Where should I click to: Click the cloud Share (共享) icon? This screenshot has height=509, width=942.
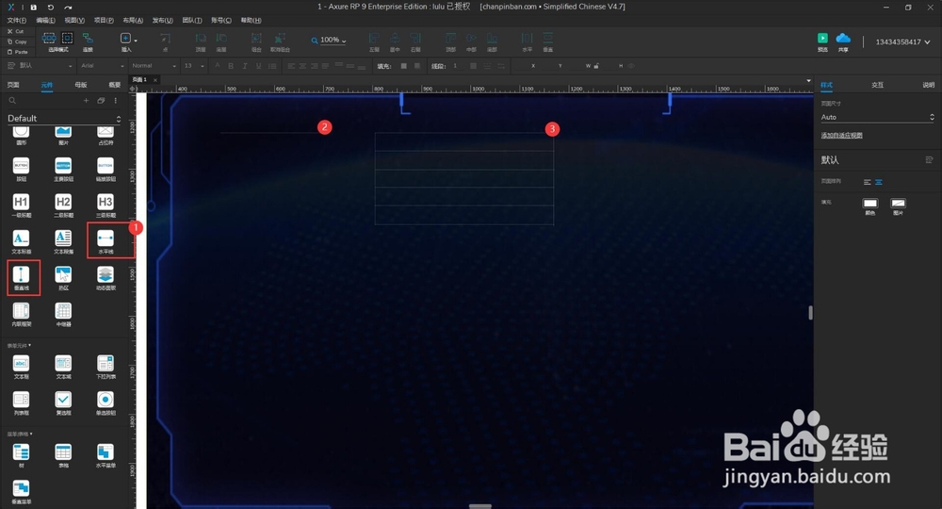tap(843, 39)
